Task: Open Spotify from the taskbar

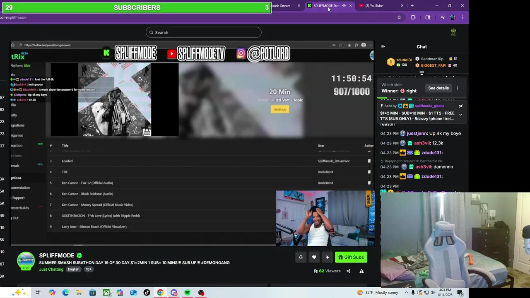Action: (187, 293)
